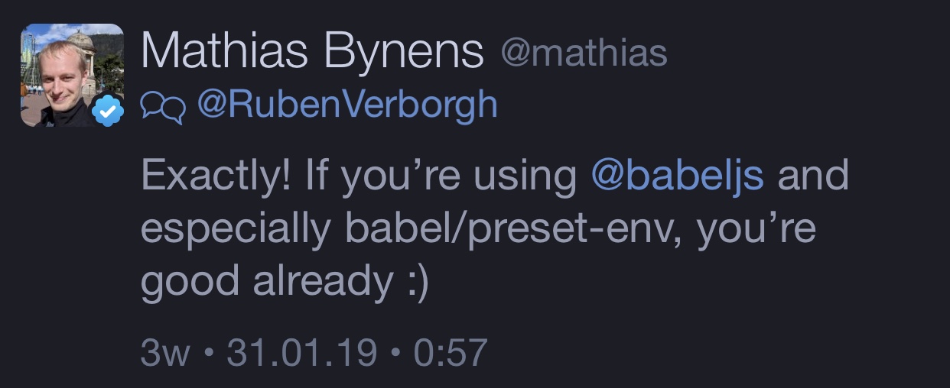Open the @RubenVerborgh reply mention
Screen dimensions: 950x388
coord(347,105)
